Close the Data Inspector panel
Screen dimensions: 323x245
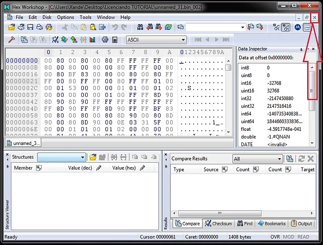coord(313,49)
